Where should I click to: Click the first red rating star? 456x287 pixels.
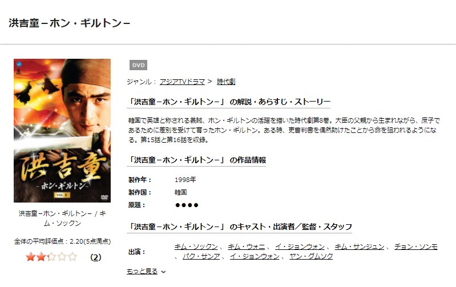pyautogui.click(x=30, y=257)
